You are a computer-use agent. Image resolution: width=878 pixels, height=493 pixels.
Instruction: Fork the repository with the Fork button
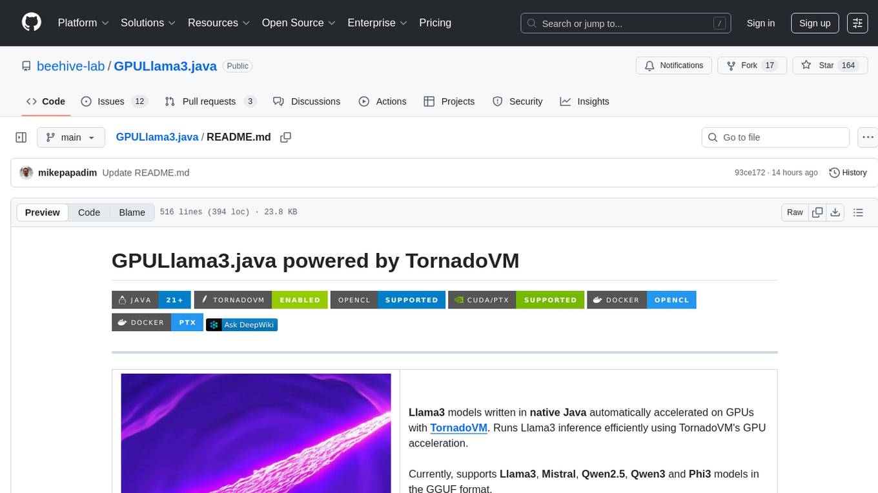(752, 66)
